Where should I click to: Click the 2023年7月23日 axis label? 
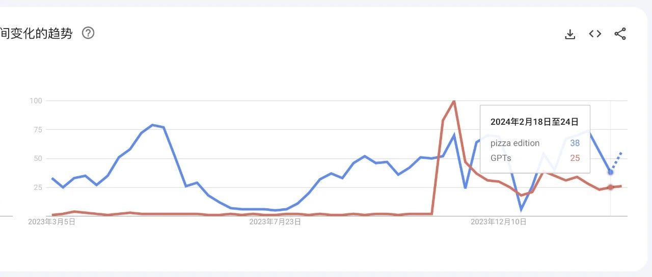(x=275, y=222)
